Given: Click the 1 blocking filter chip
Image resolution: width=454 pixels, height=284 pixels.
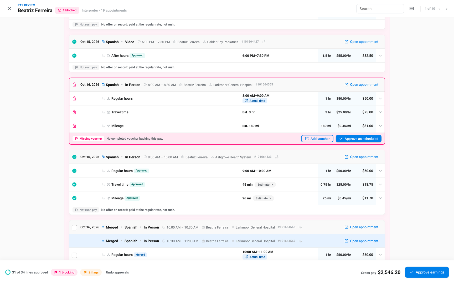Looking at the screenshot, I should point(64,272).
